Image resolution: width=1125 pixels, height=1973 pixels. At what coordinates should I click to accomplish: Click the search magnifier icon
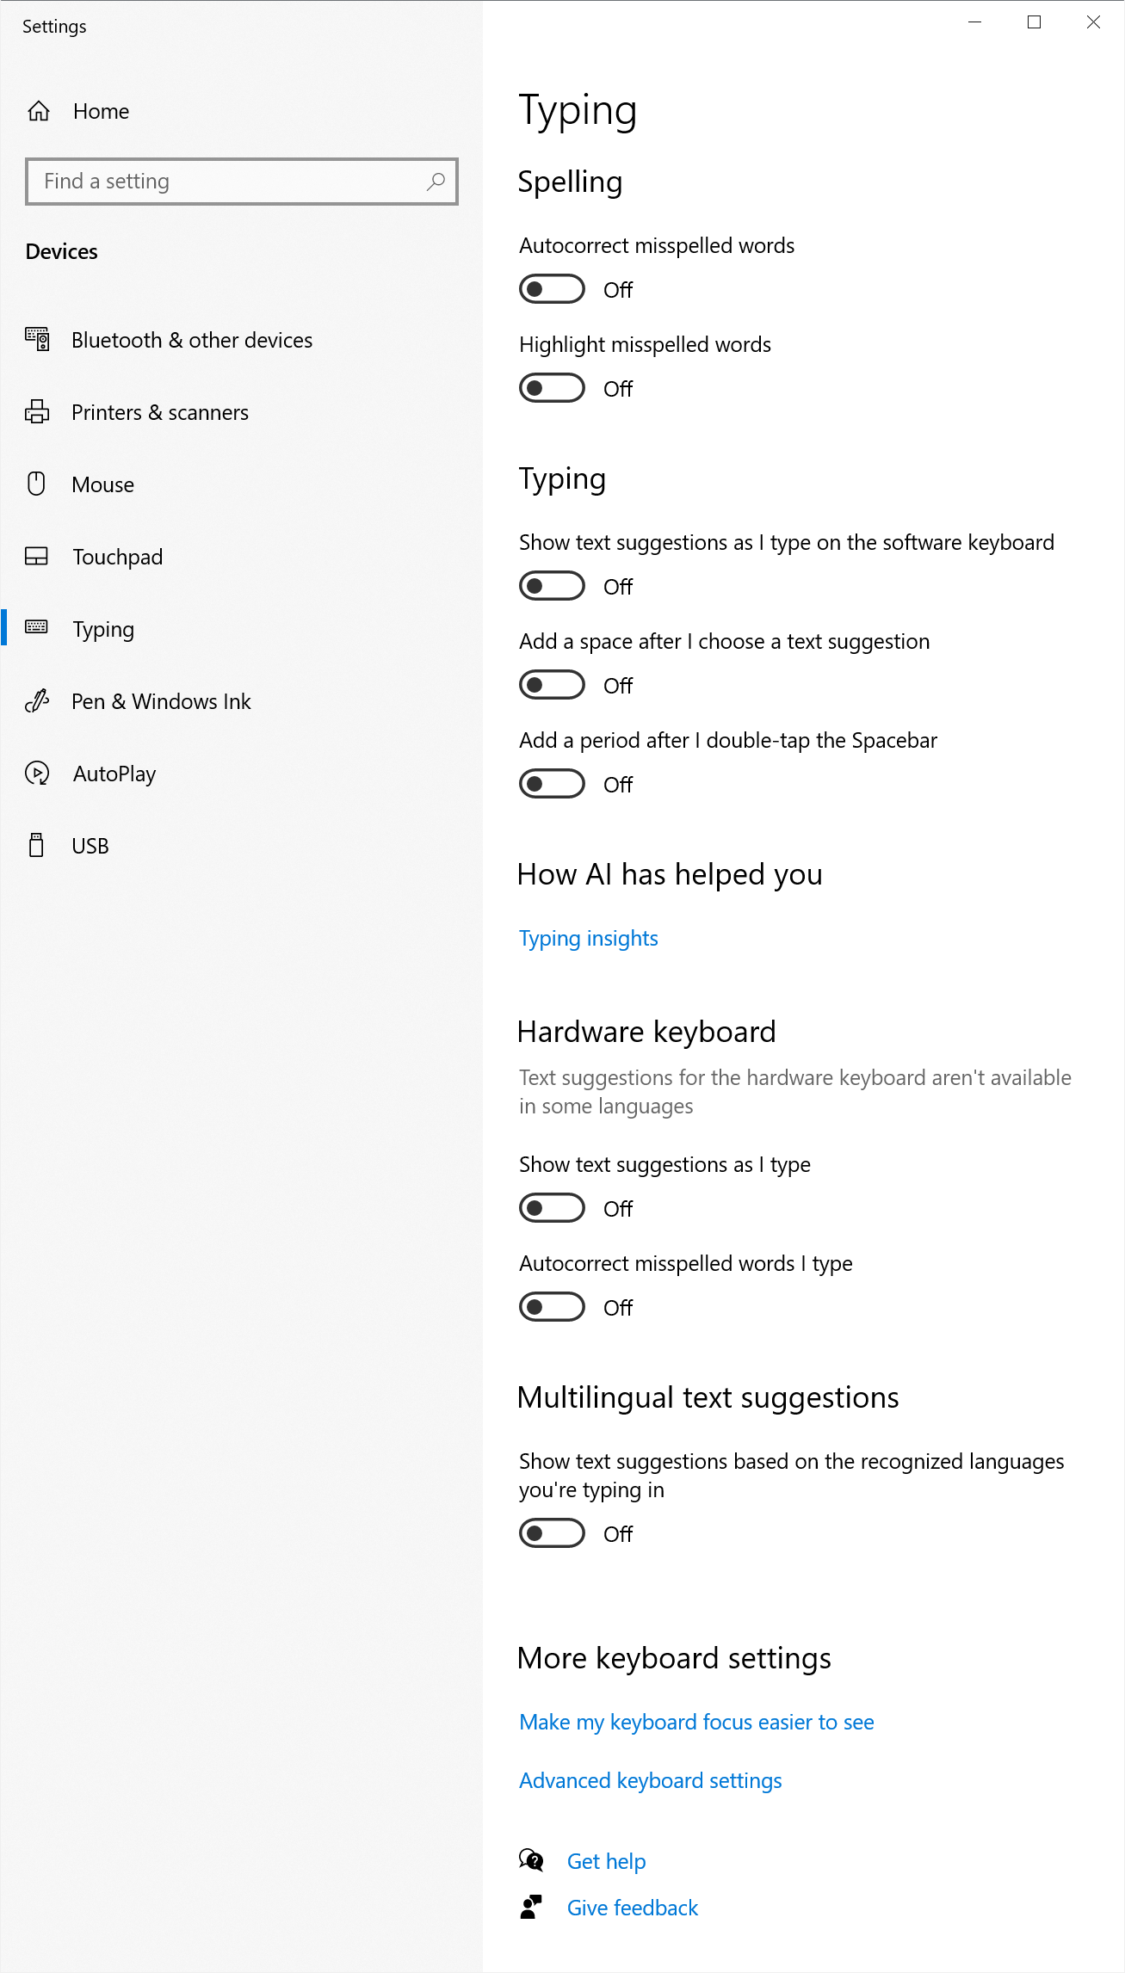point(436,182)
